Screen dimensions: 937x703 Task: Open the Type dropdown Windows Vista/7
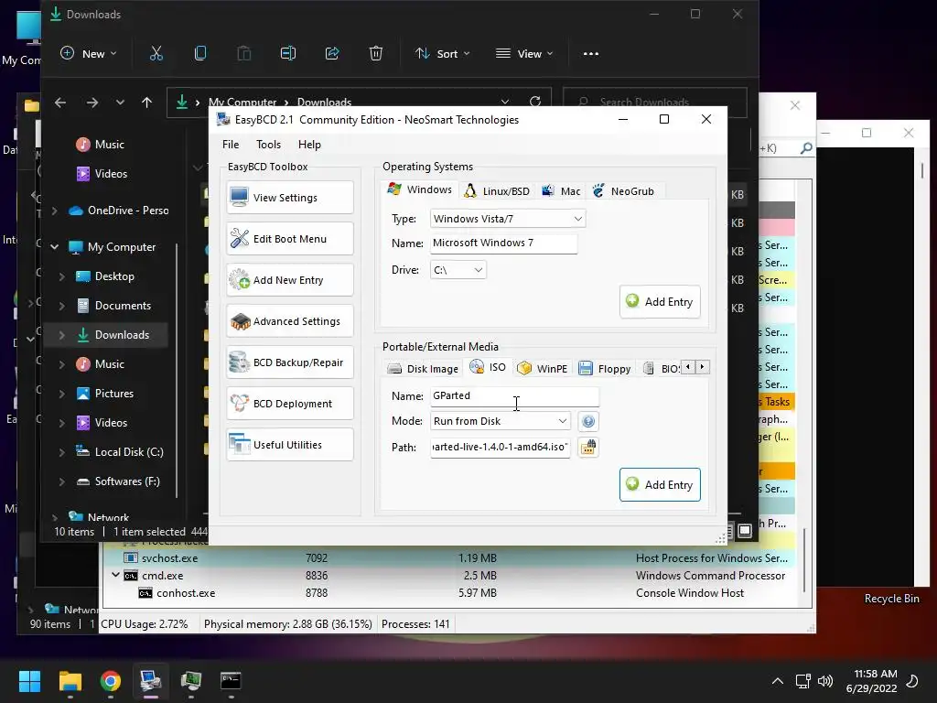click(x=507, y=219)
